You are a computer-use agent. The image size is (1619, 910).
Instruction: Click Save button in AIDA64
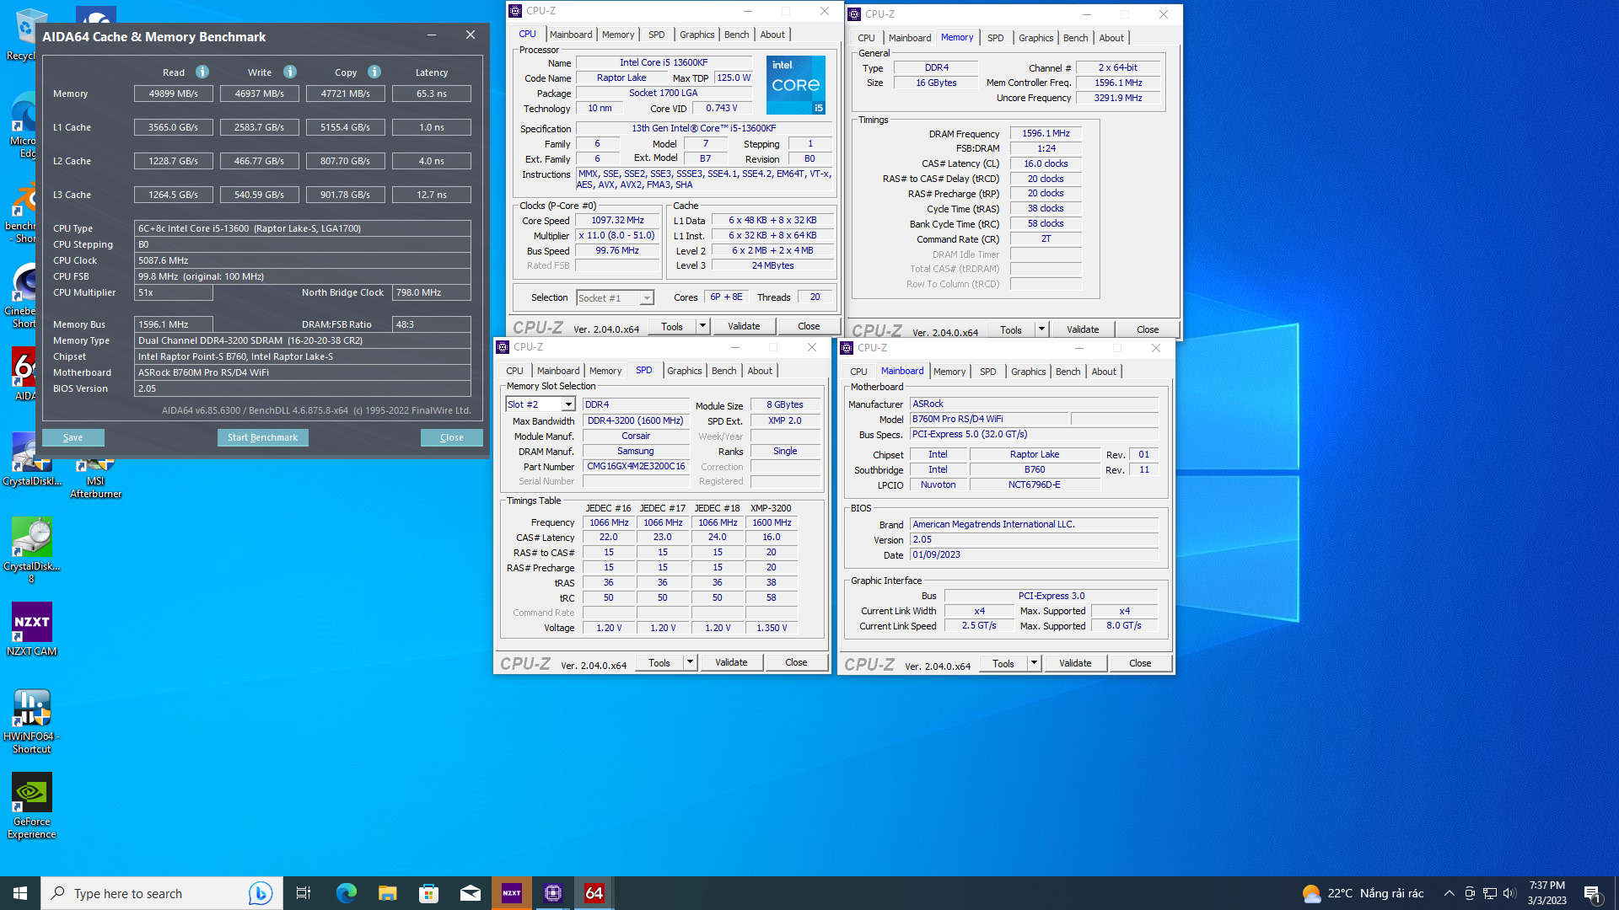(x=73, y=437)
